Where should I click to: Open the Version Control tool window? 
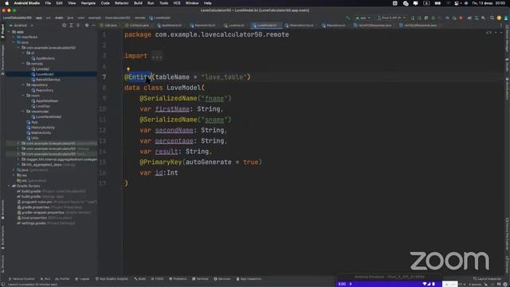click(x=22, y=279)
